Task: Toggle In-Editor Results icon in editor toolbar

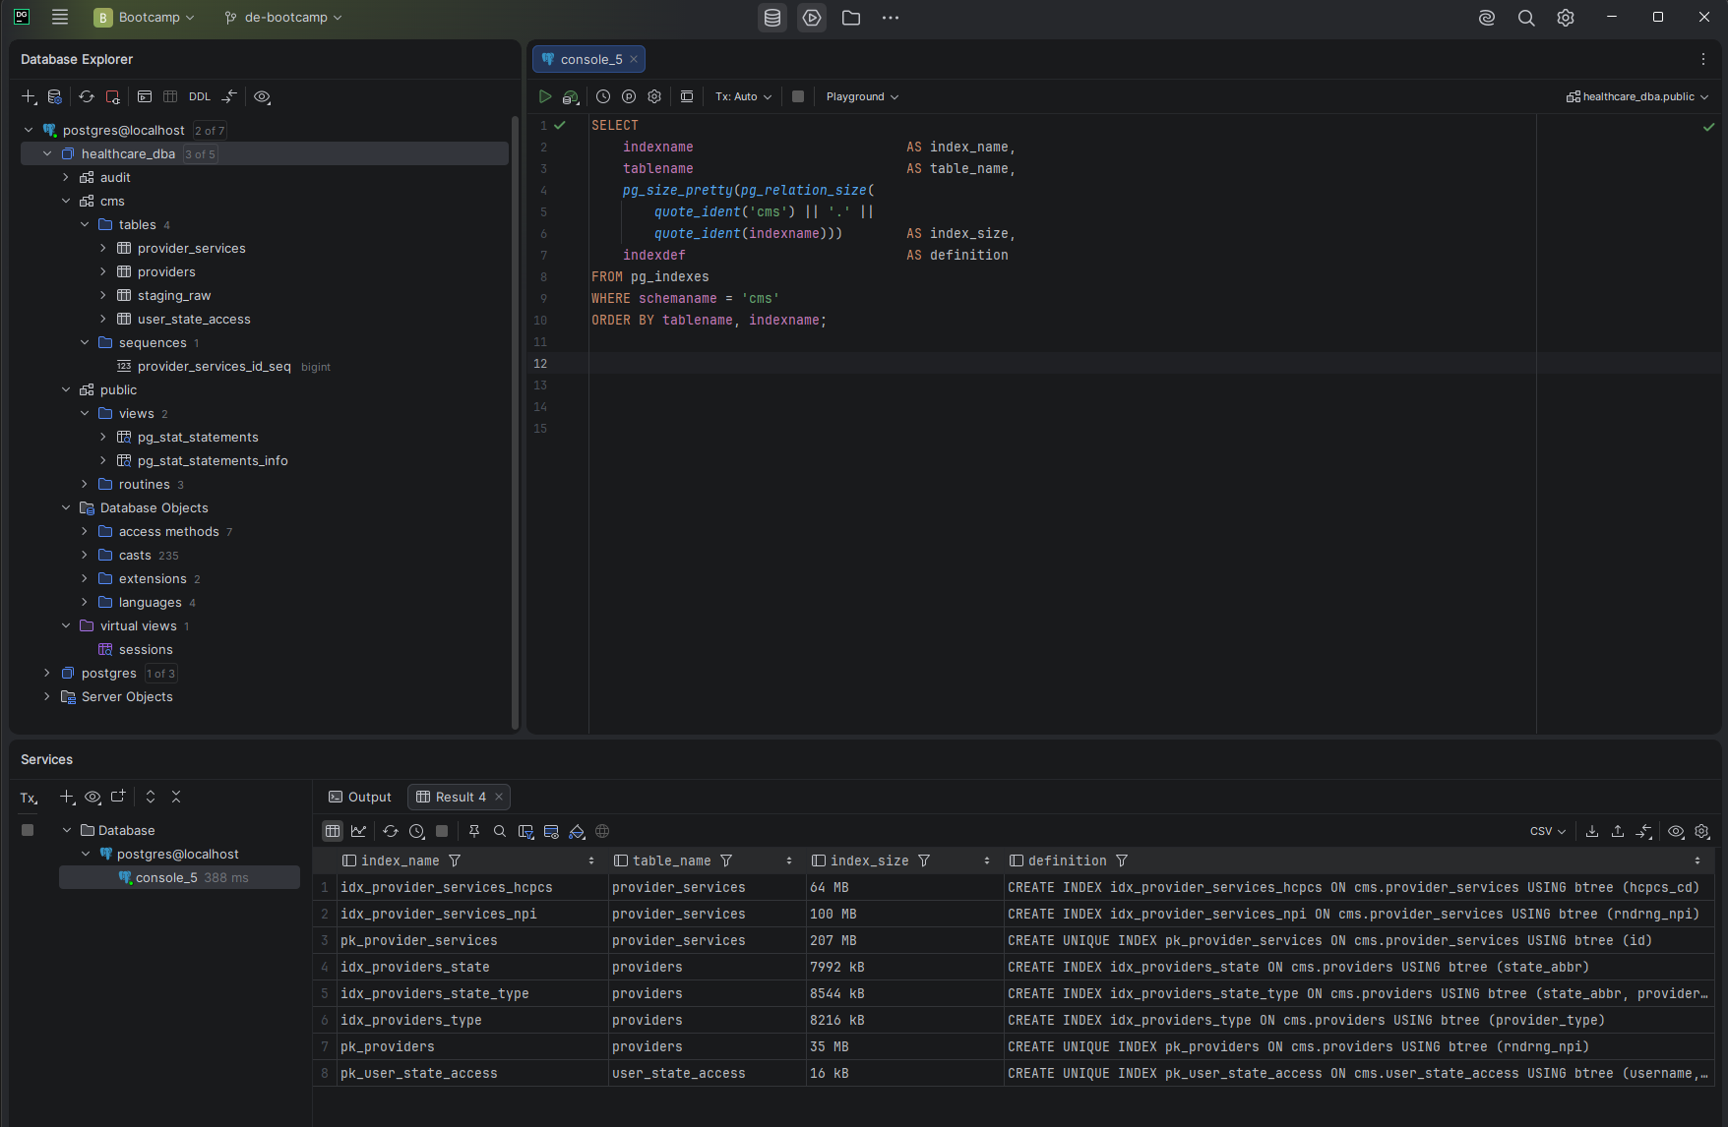Action: click(x=687, y=96)
